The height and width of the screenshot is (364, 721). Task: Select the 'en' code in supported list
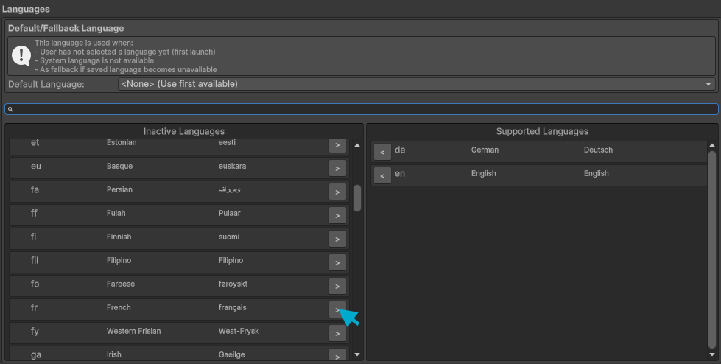click(400, 173)
